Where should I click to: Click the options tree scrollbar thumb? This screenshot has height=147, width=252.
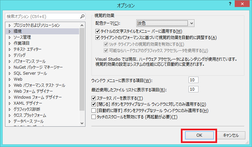82,69
